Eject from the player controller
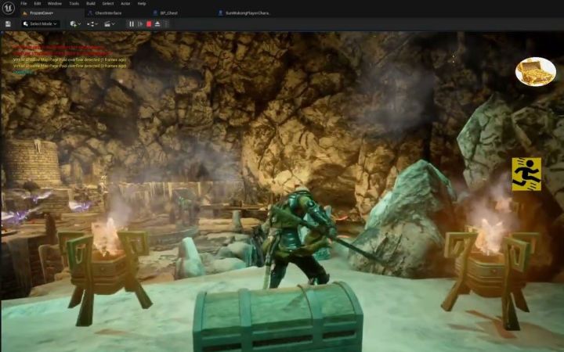564x352 pixels. (157, 24)
